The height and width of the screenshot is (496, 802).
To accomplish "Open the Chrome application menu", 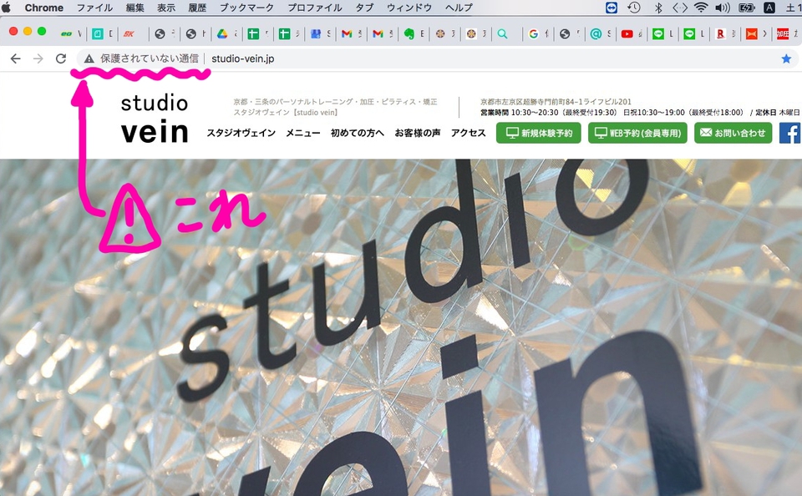I will point(44,8).
